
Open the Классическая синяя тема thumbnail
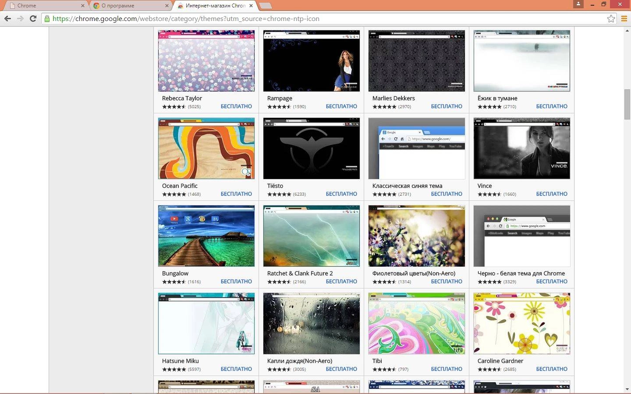417,148
